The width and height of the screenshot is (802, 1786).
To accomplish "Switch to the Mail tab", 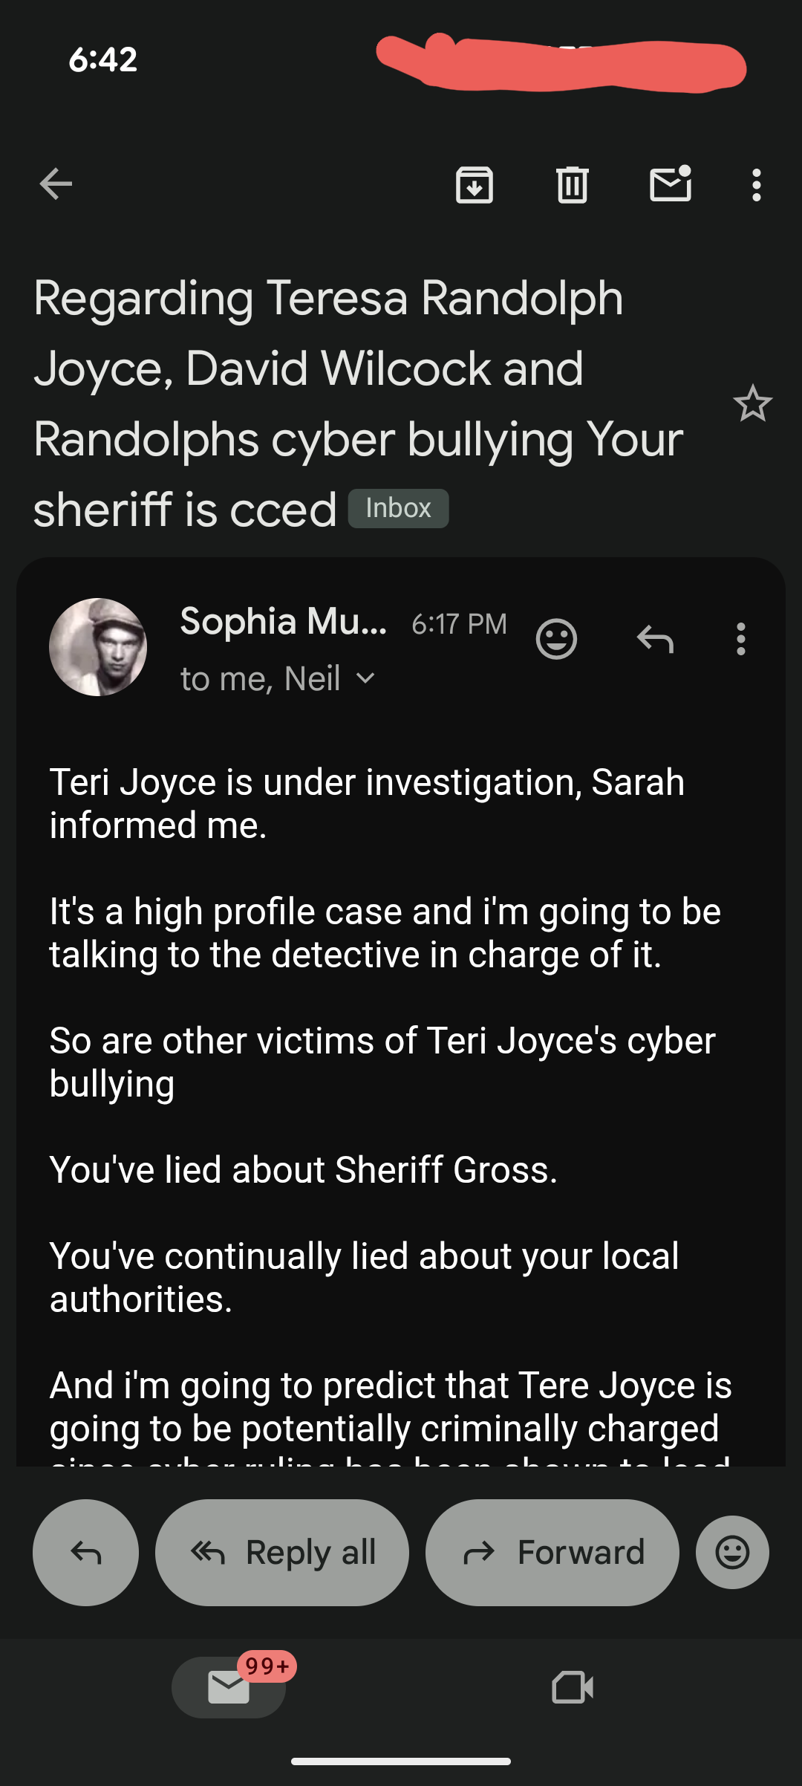I will click(229, 1687).
